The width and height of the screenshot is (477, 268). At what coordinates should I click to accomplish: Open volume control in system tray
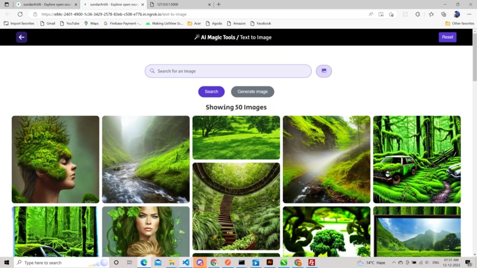pos(427,263)
